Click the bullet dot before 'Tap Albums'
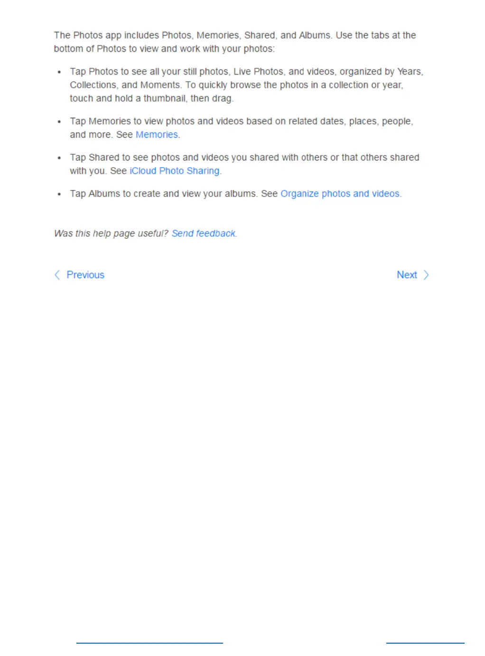 (x=59, y=194)
